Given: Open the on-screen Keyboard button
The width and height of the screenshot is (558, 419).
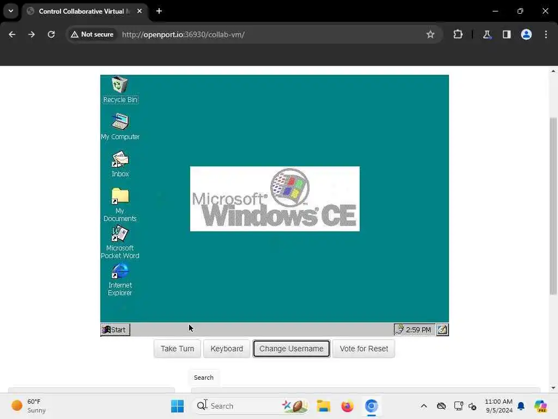Looking at the screenshot, I should coord(227,349).
